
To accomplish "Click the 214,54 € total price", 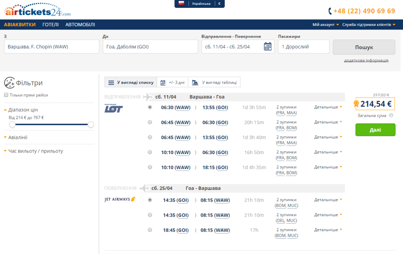I will coord(376,104).
